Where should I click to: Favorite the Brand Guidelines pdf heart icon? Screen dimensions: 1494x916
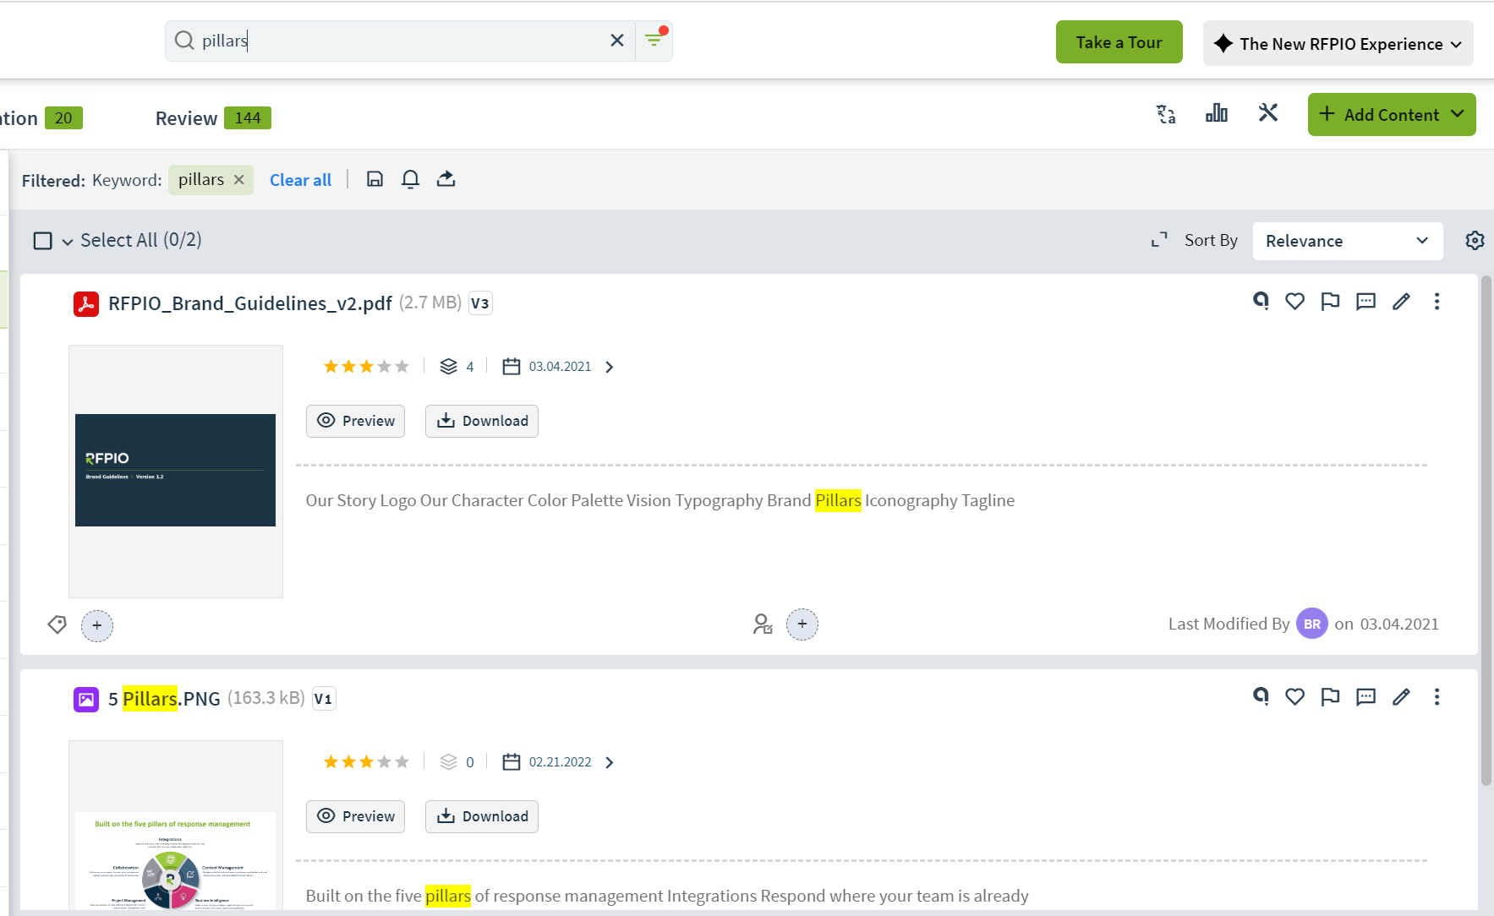pos(1294,301)
